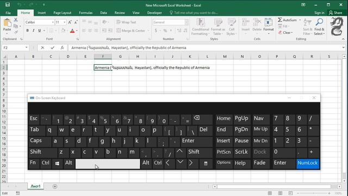Confirm entry with checkmark icon
This screenshot has width=348, height=196.
point(52,47)
